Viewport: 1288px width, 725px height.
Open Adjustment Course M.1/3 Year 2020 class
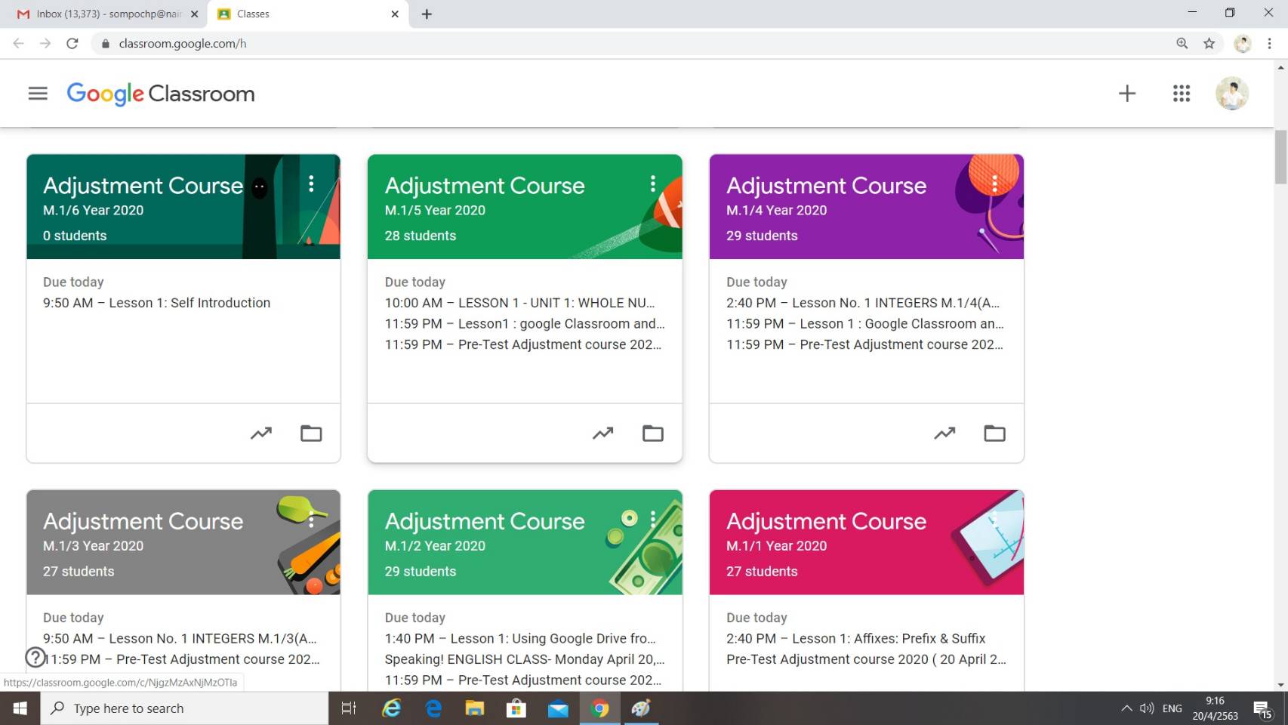coord(143,522)
